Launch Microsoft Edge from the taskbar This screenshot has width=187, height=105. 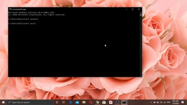(71, 102)
